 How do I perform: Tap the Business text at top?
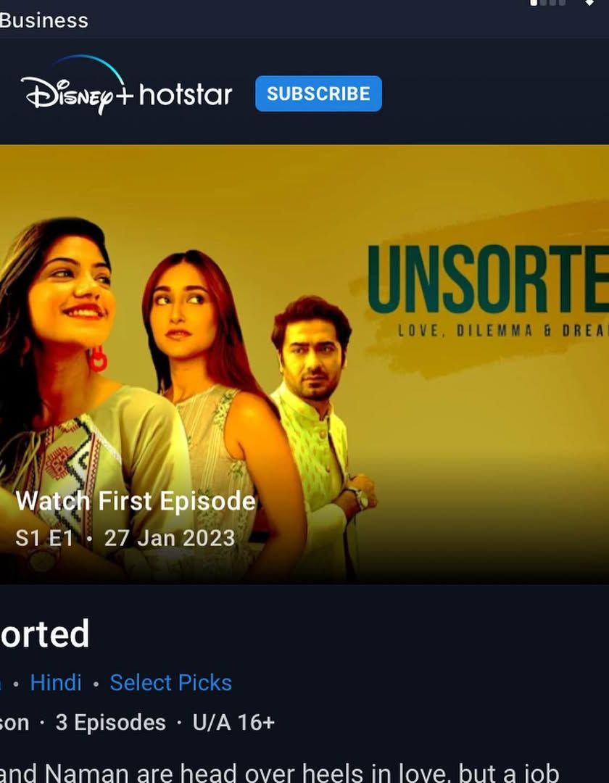coord(44,20)
